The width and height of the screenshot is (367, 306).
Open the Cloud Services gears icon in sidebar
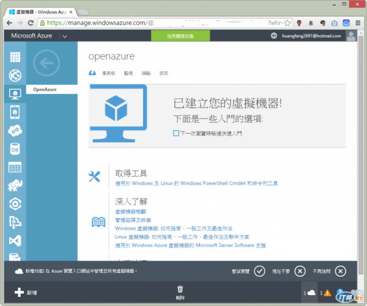tap(15, 131)
